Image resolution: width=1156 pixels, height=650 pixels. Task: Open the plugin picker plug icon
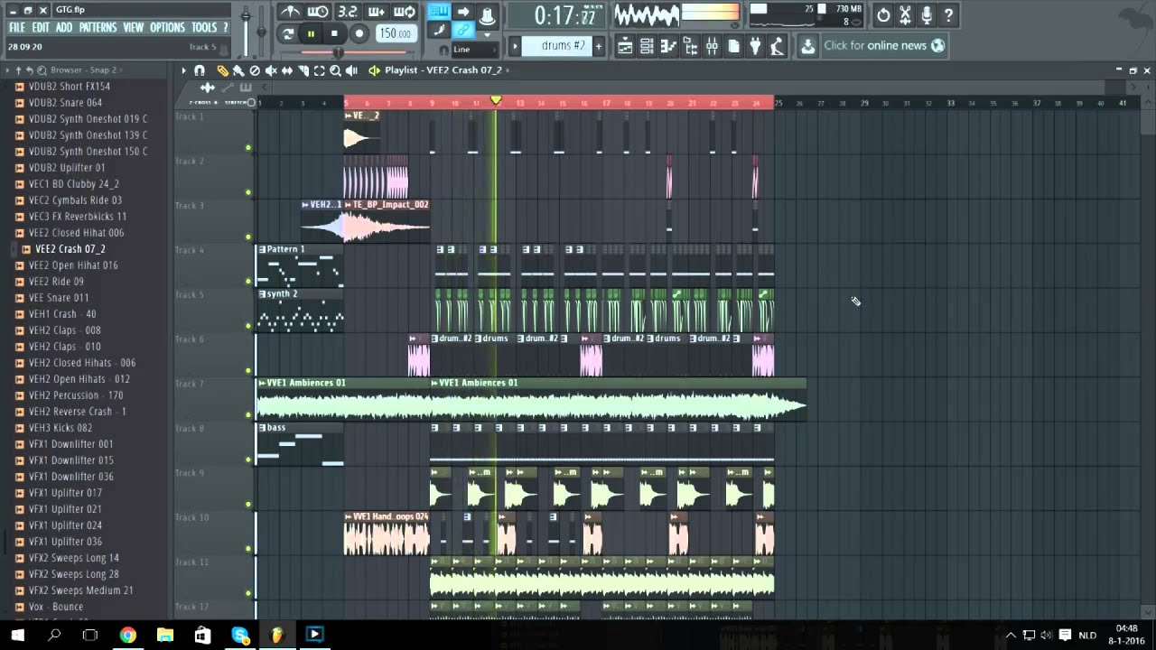(x=756, y=46)
